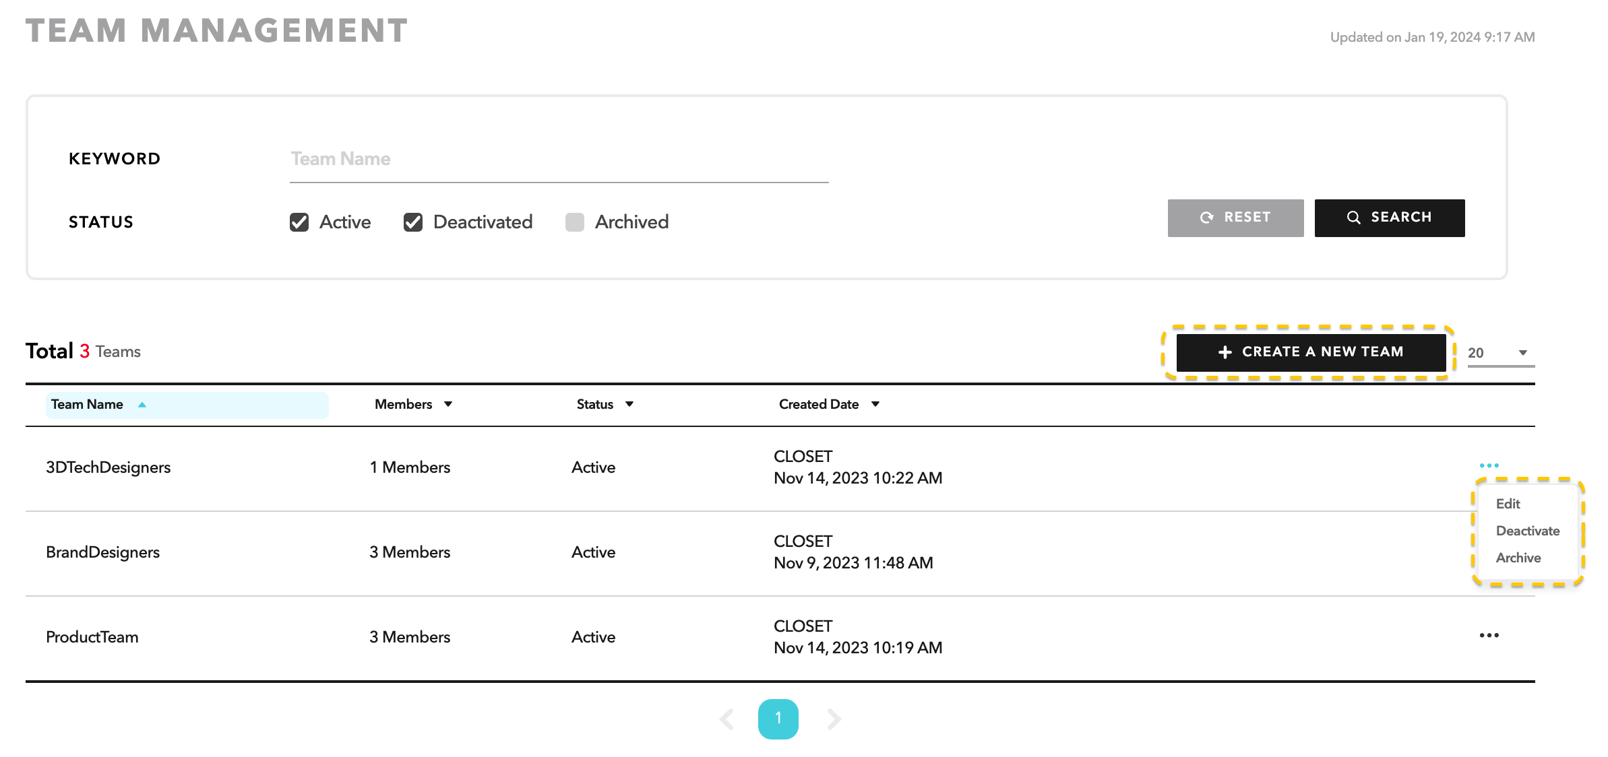Viewport: 1608px width, 757px height.
Task: Sort by the Created Date column
Action: [830, 404]
